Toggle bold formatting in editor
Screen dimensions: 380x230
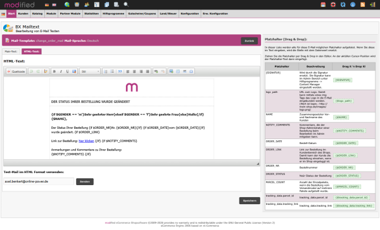pyautogui.click(x=54, y=71)
